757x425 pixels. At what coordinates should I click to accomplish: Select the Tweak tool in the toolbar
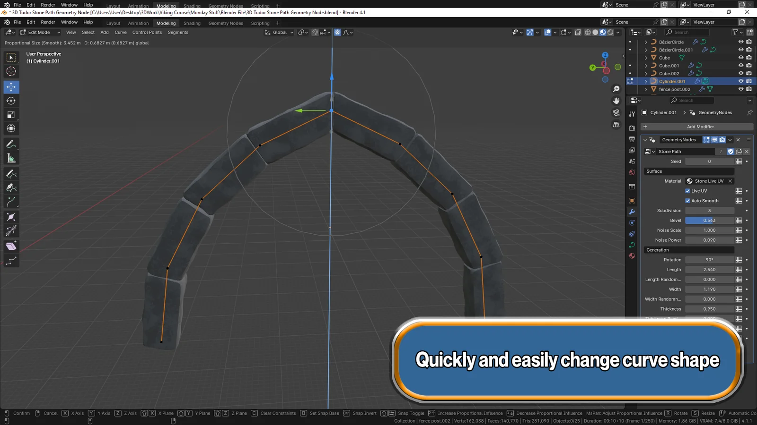11,58
